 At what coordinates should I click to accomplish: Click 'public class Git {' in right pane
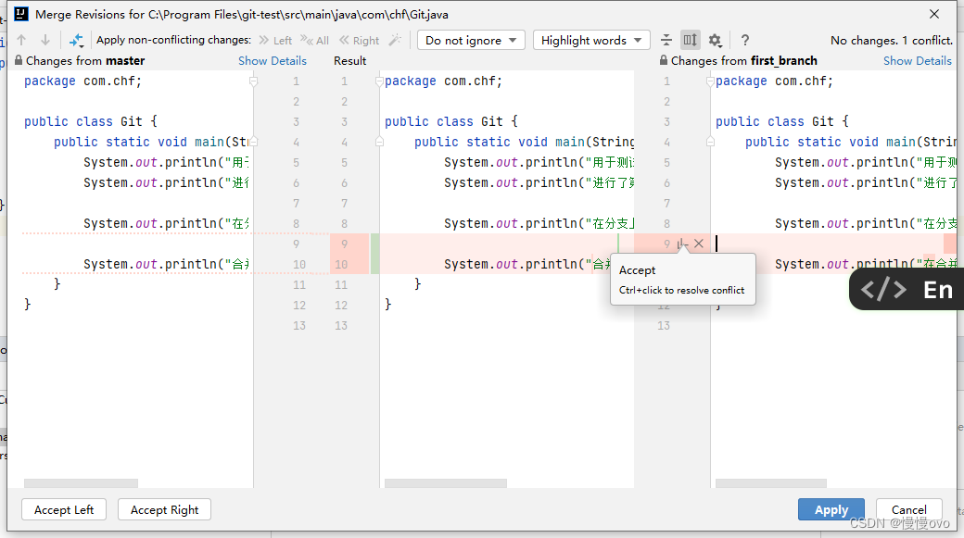782,121
